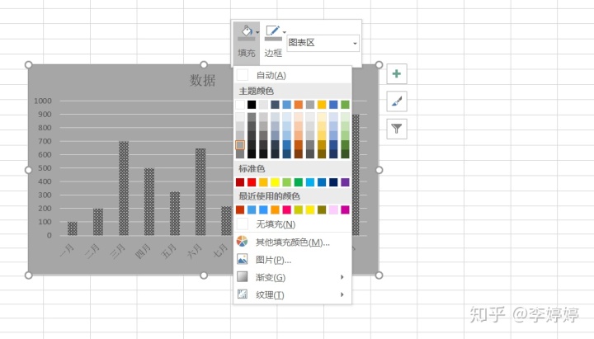Open the Chart Styles paintbrush button
This screenshot has width=594, height=339.
coord(397,101)
